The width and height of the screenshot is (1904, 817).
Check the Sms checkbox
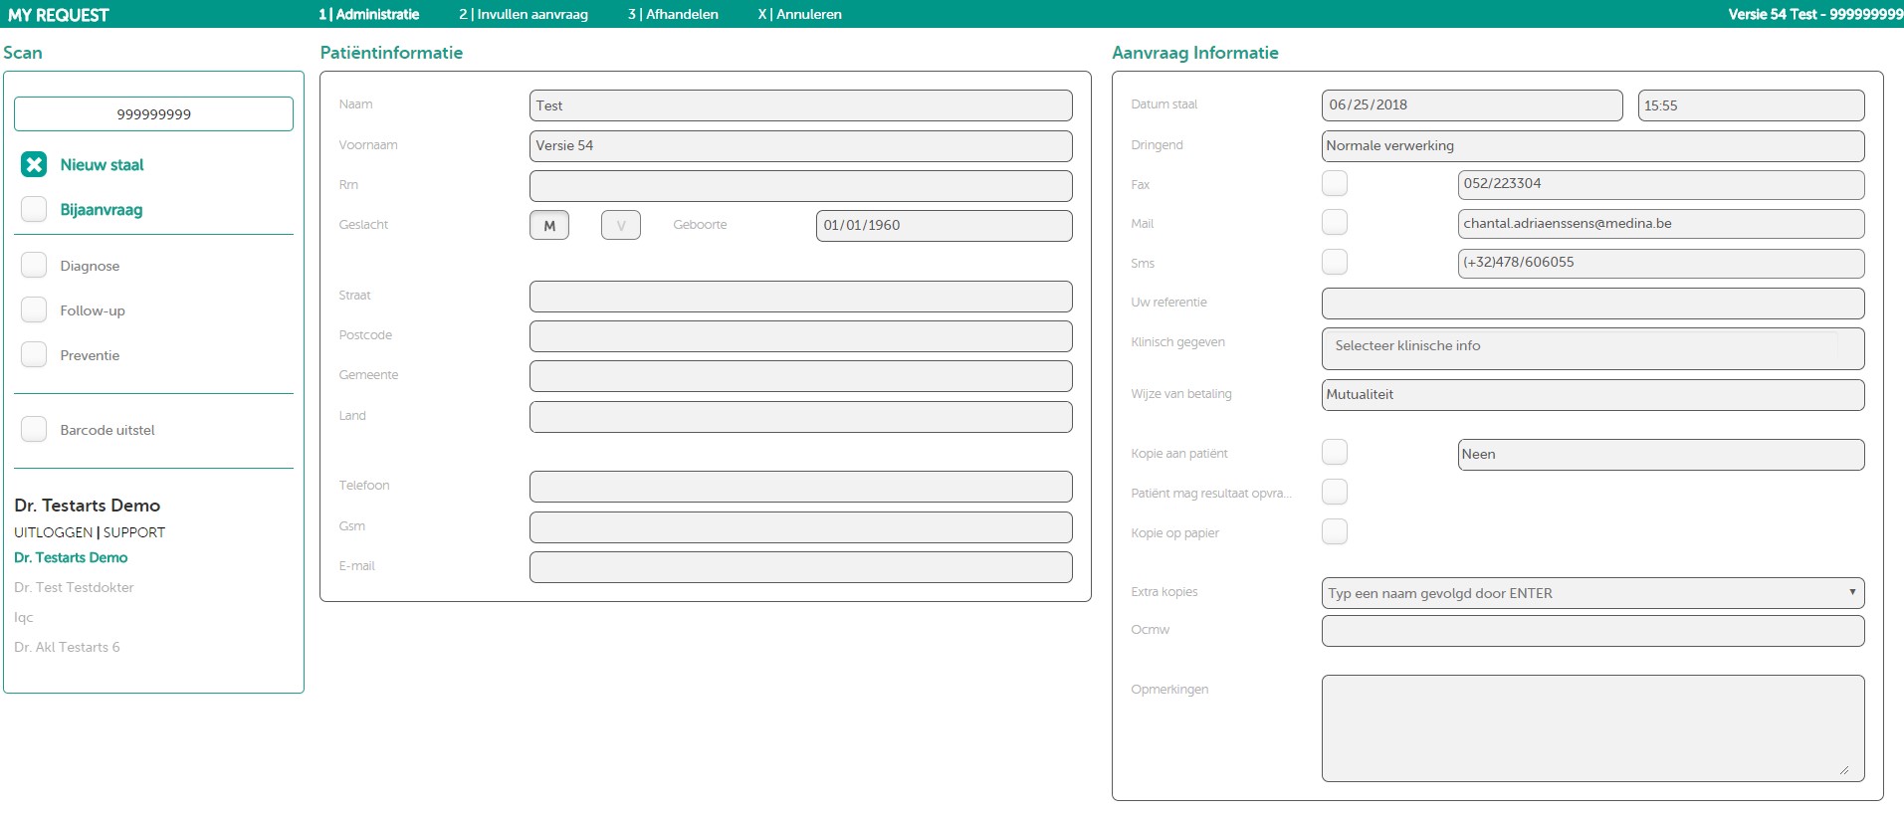(1335, 262)
